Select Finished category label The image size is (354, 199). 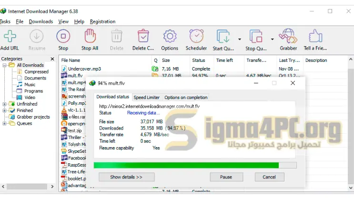[x=25, y=110]
